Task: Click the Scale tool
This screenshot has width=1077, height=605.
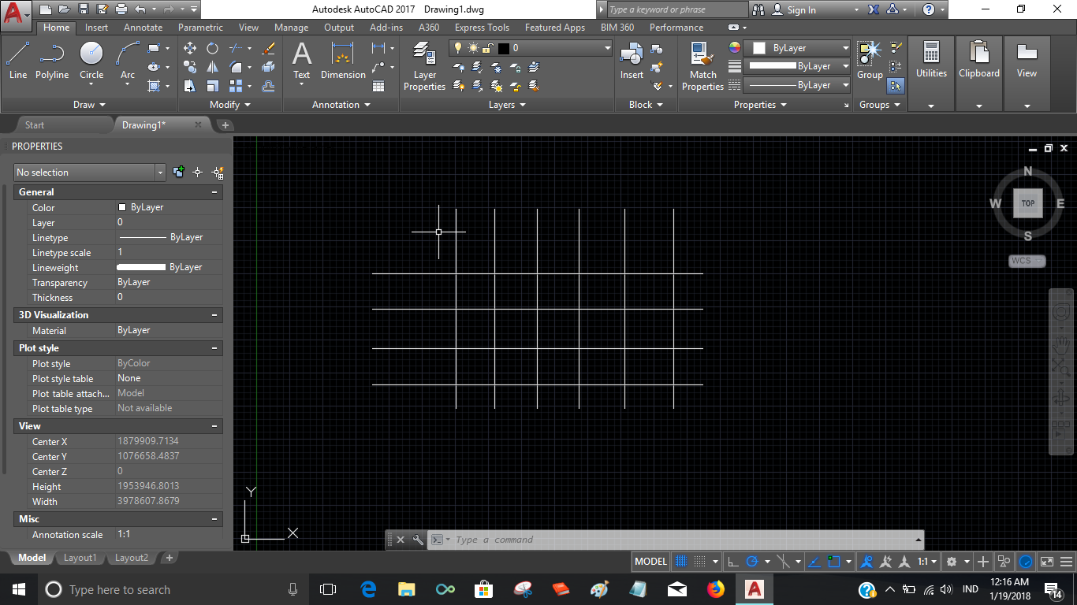Action: point(212,86)
